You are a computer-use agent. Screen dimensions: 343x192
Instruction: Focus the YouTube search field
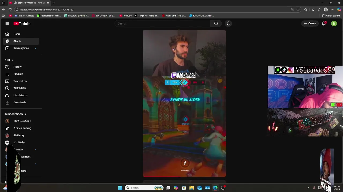coord(163,23)
